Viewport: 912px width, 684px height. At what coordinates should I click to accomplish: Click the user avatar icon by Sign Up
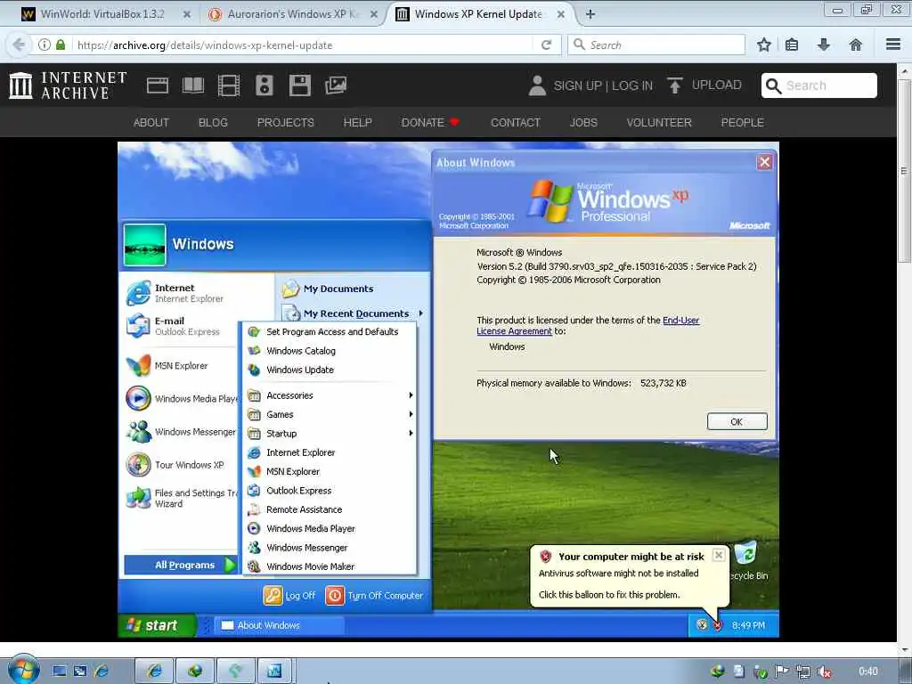(x=537, y=85)
